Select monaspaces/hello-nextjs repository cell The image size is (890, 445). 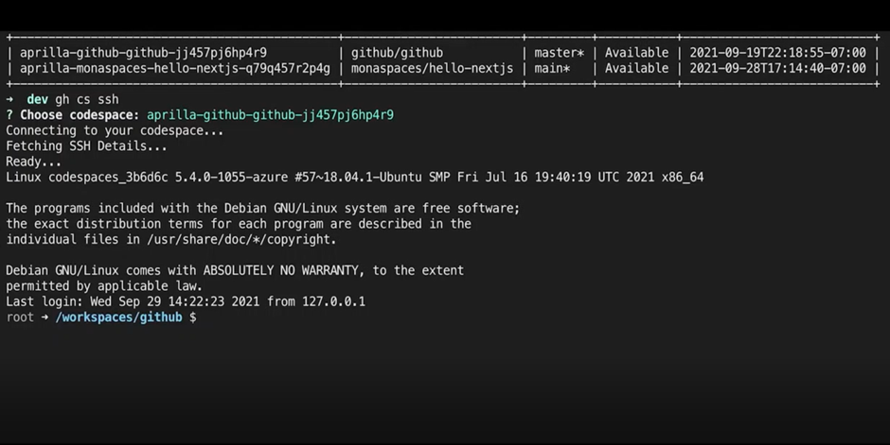[x=432, y=69]
